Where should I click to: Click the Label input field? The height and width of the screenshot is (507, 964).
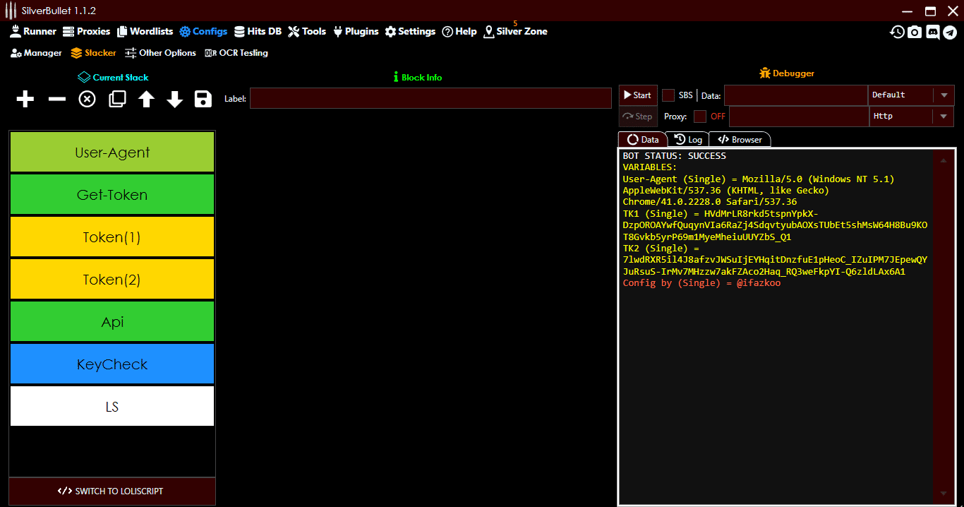point(430,98)
